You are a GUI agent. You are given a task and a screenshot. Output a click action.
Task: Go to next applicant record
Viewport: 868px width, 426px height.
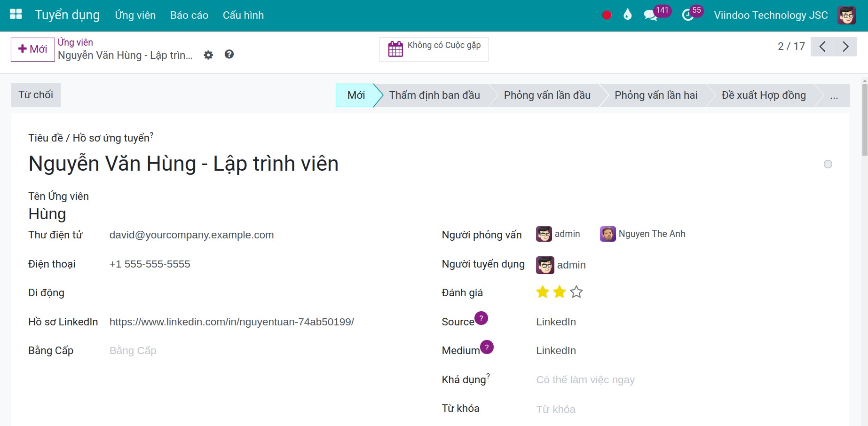845,47
